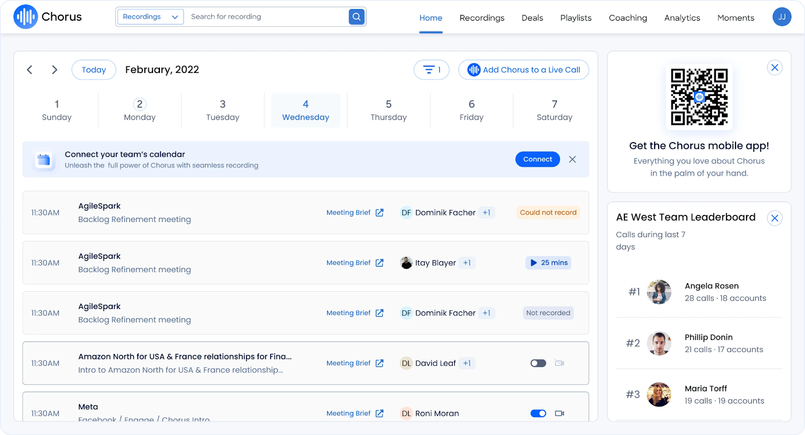Click the Connect calendar button
Viewport: 805px width, 435px height.
[x=538, y=159]
